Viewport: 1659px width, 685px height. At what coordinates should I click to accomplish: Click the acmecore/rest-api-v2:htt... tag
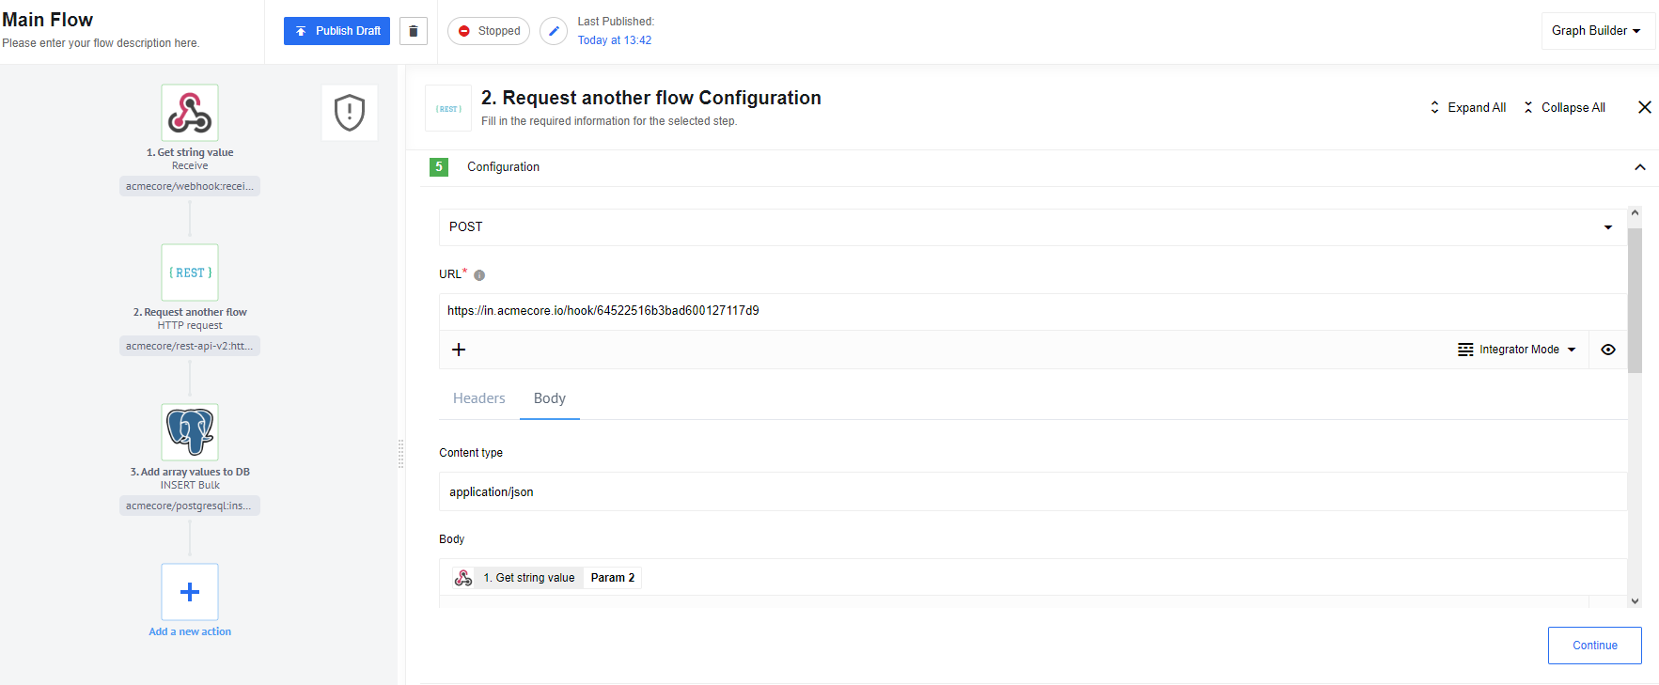click(x=190, y=346)
